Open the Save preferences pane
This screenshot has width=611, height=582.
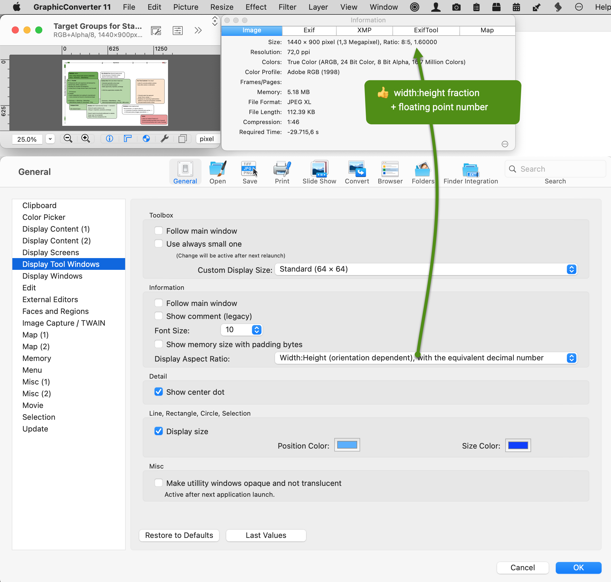tap(250, 172)
